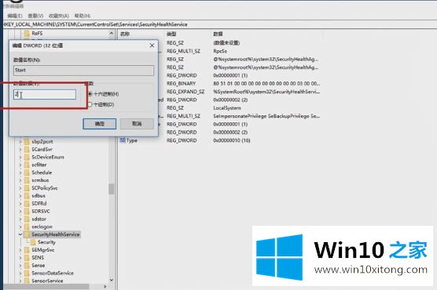Select the Type value name
437x290 pixels.
(x=132, y=140)
